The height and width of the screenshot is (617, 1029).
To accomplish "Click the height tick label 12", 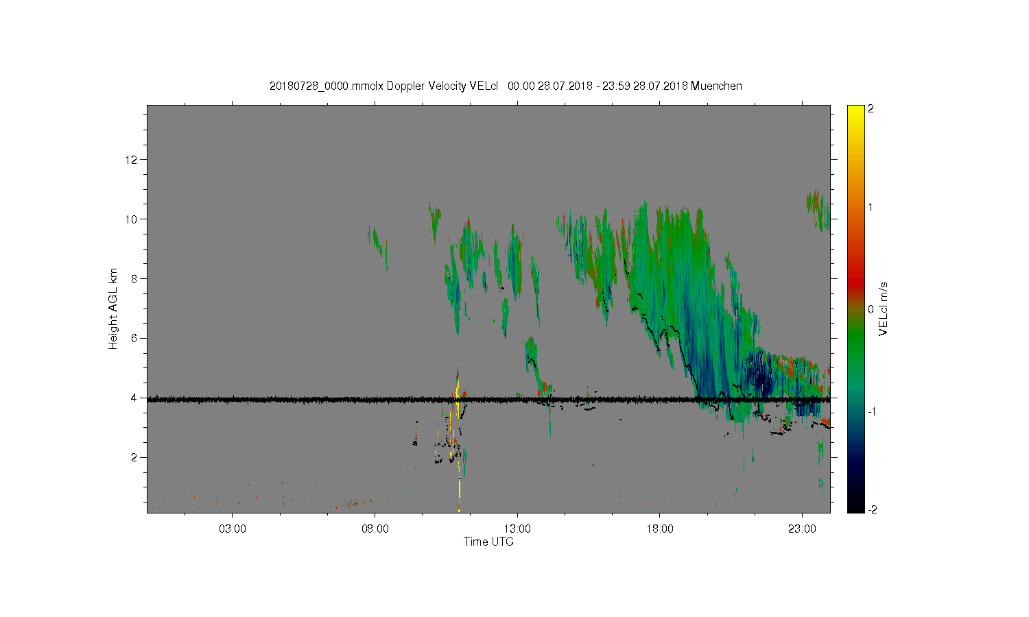I will (x=132, y=160).
